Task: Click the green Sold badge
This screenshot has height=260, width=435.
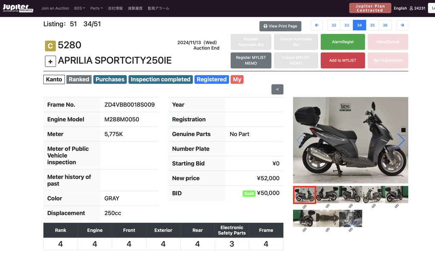Action: click(x=249, y=193)
